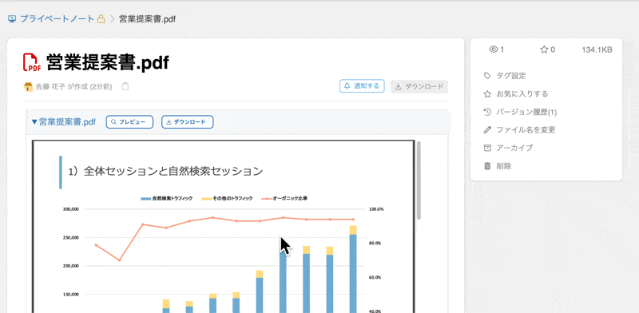
Task: Click the gray ダウンロード button in header
Action: 420,86
